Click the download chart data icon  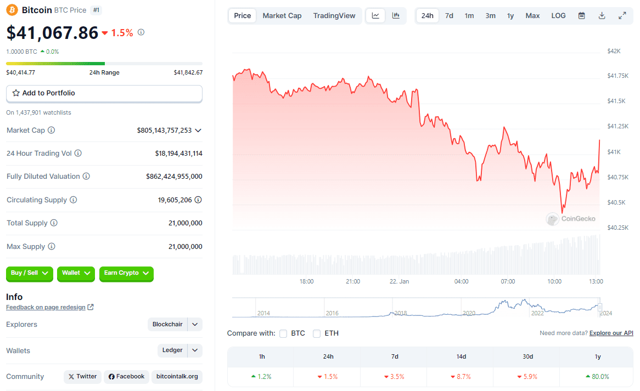click(602, 15)
